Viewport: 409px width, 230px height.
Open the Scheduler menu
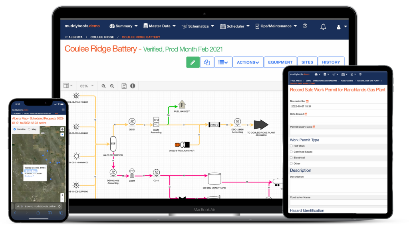[235, 26]
